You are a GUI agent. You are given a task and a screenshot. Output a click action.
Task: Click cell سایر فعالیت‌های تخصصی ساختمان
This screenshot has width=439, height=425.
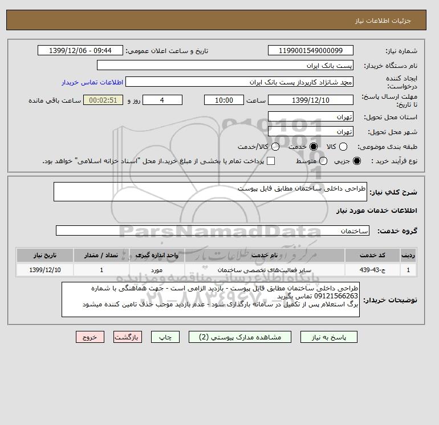[265, 270]
